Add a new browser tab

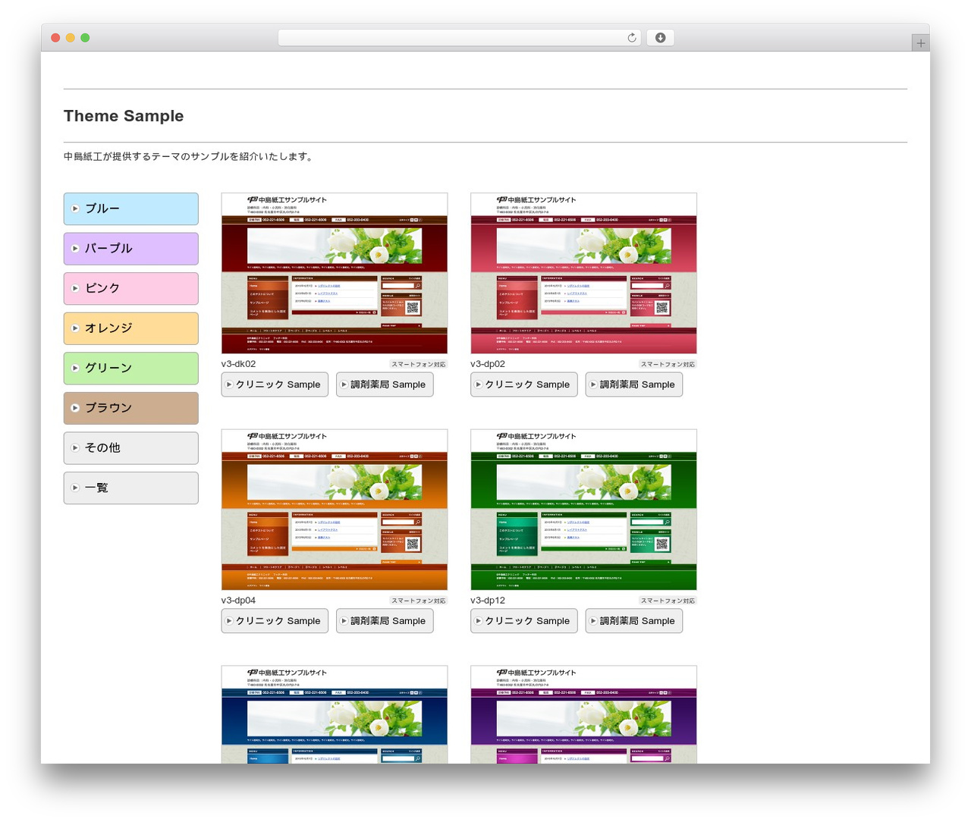[x=920, y=43]
